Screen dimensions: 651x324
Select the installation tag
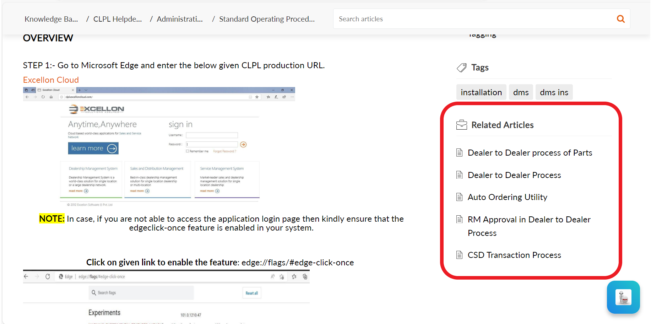(x=481, y=92)
